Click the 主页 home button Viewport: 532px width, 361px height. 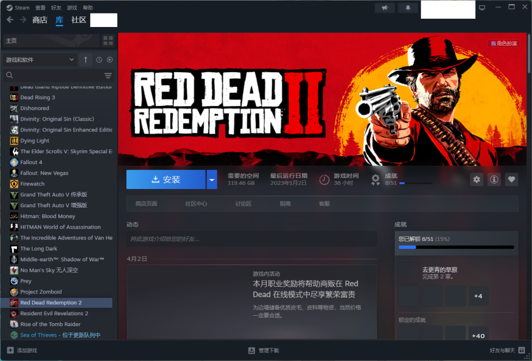(51, 41)
